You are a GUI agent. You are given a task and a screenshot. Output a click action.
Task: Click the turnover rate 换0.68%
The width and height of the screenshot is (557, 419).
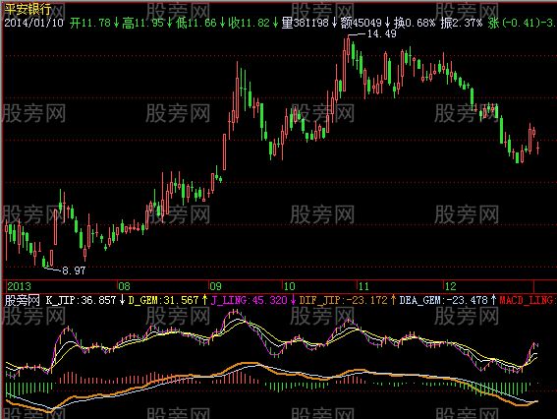point(415,24)
